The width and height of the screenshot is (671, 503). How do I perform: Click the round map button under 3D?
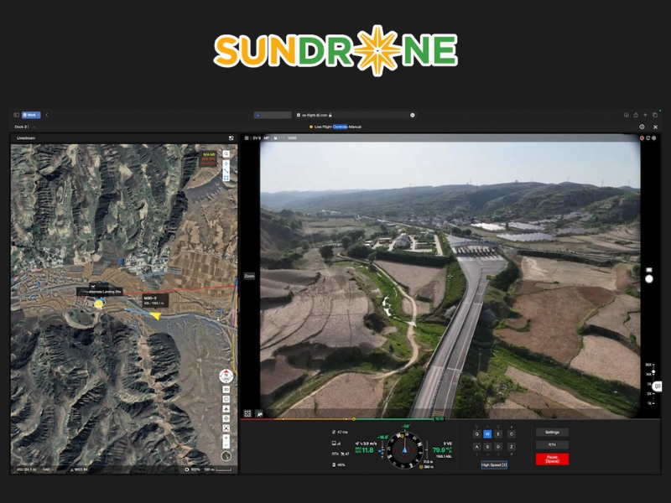pyautogui.click(x=226, y=400)
